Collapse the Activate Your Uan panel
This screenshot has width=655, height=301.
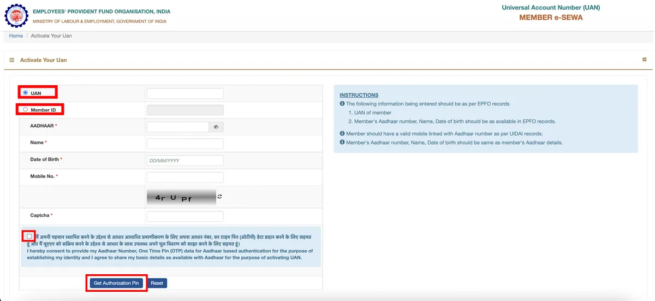point(645,60)
